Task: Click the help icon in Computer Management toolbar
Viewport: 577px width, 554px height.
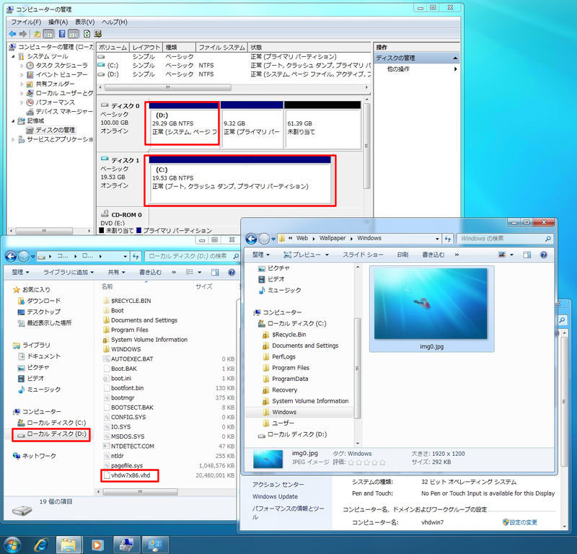Action: coord(62,33)
